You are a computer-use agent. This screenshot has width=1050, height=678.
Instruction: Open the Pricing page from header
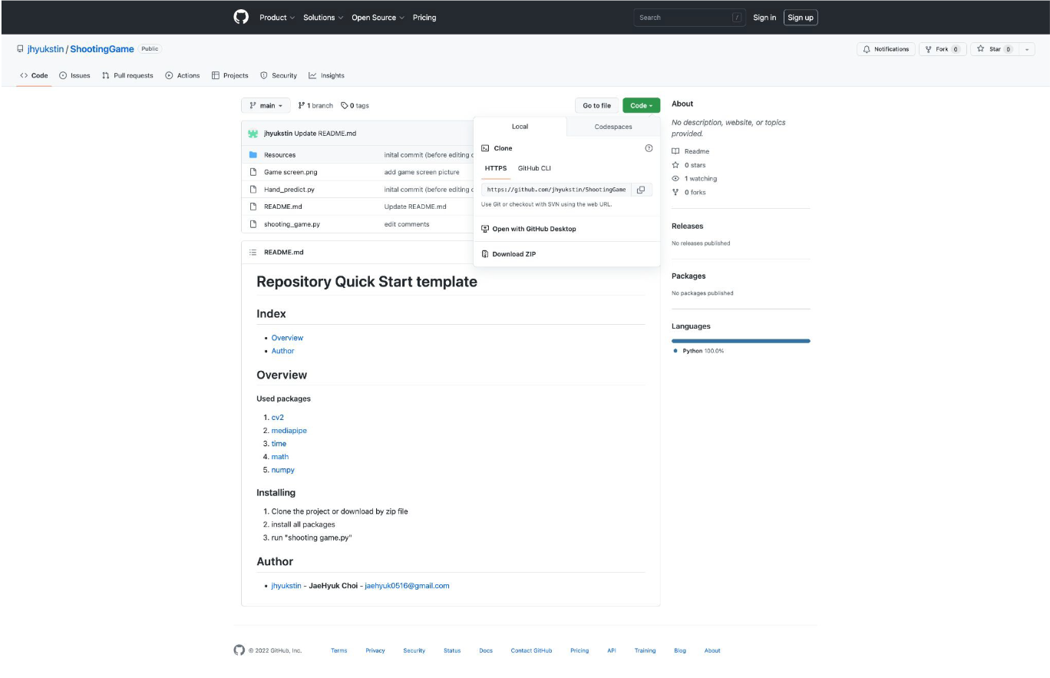[424, 18]
